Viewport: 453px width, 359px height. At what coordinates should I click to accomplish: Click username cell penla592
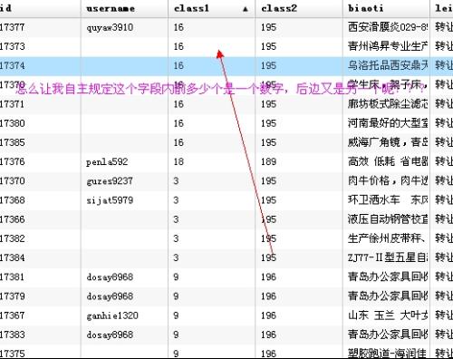tap(107, 162)
